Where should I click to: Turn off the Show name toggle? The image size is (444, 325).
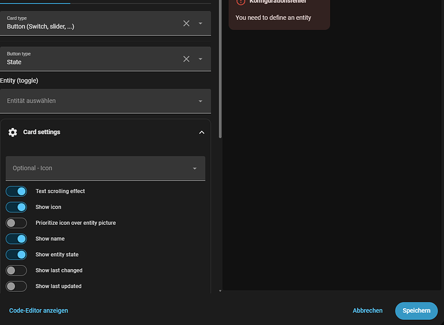click(x=16, y=239)
